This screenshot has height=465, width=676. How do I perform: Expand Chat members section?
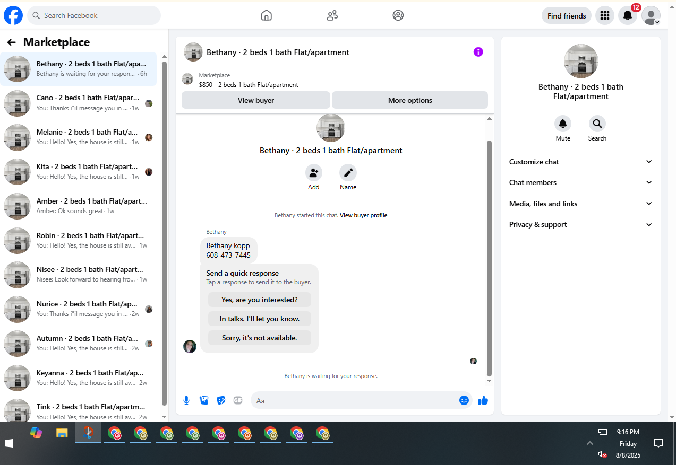[581, 182]
